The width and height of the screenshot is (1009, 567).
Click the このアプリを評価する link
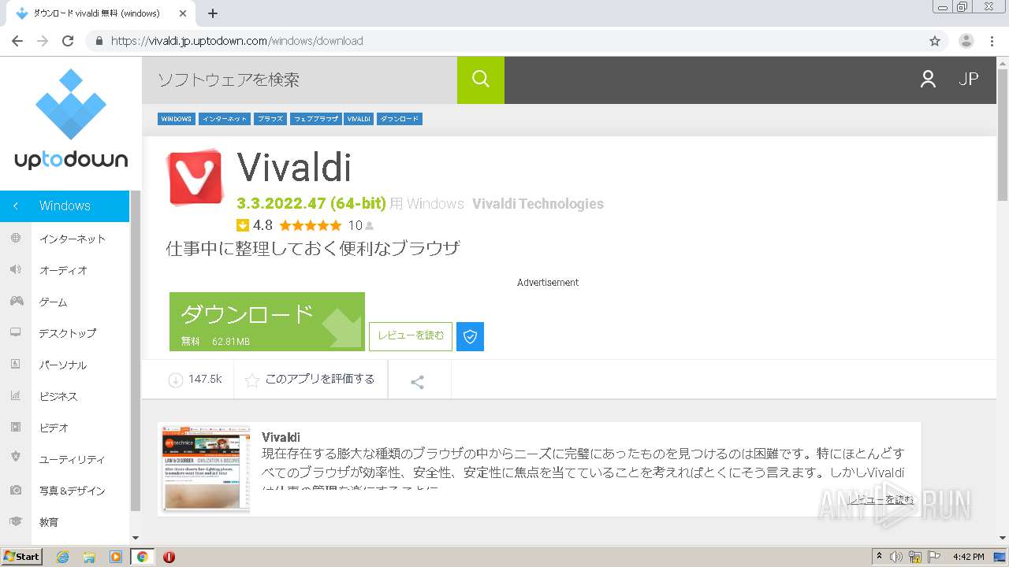click(x=320, y=380)
